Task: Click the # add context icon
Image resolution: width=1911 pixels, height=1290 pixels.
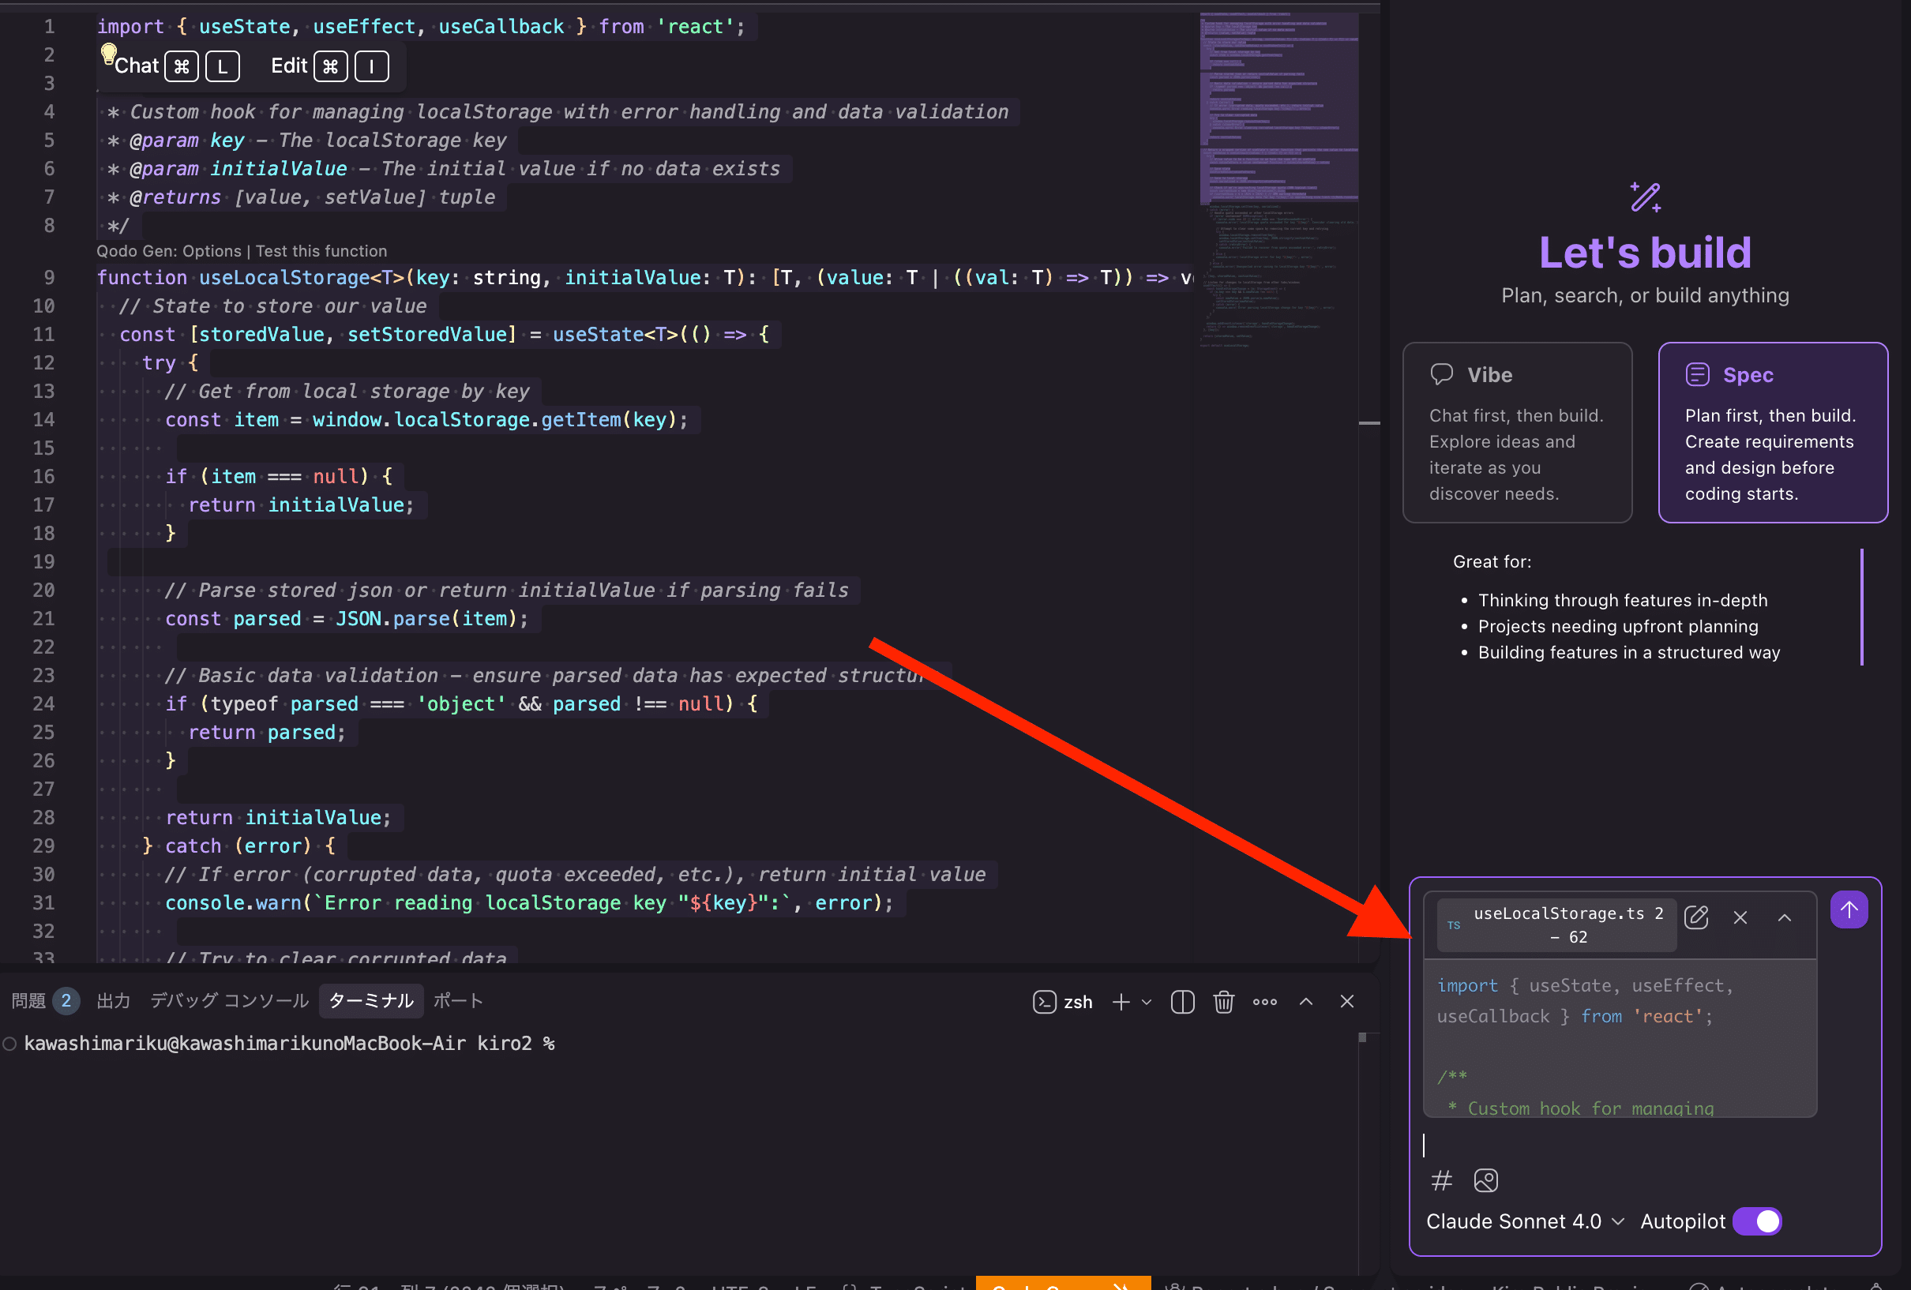Action: tap(1440, 1180)
